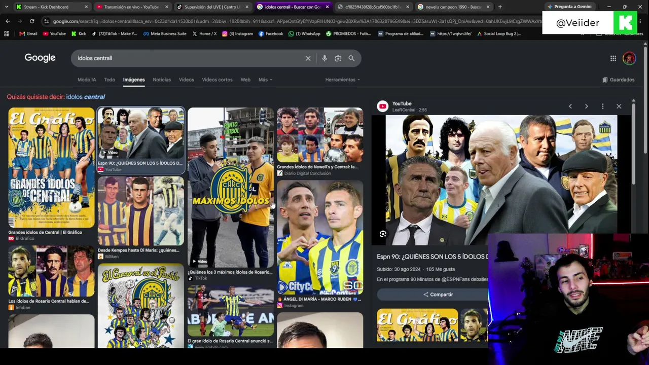Reload the current page
Viewport: 649px width, 365px height.
[32, 21]
